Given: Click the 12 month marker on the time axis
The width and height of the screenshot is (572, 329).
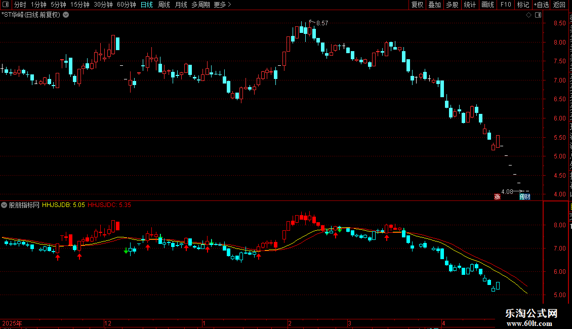Looking at the screenshot, I should click(x=108, y=323).
